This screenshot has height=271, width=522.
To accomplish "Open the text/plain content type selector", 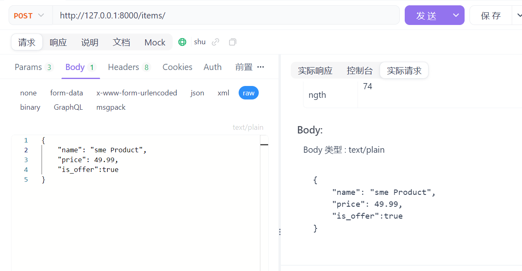I will [248, 127].
